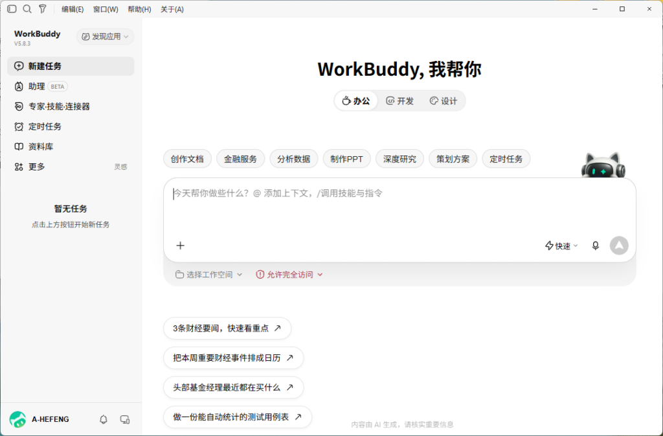Choose suggestion 做一份能自动统计的测试用例表

(238, 417)
